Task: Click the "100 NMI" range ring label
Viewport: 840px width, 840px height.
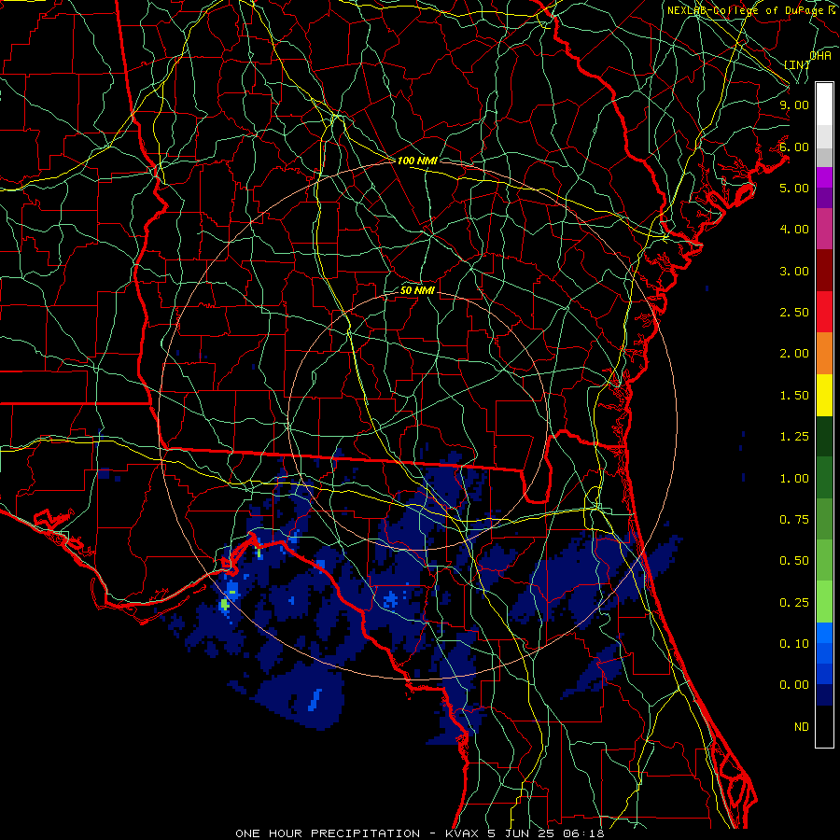Action: click(x=417, y=161)
